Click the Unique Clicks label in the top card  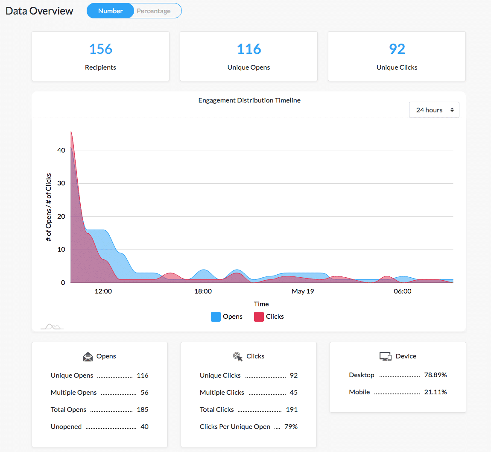pos(397,68)
